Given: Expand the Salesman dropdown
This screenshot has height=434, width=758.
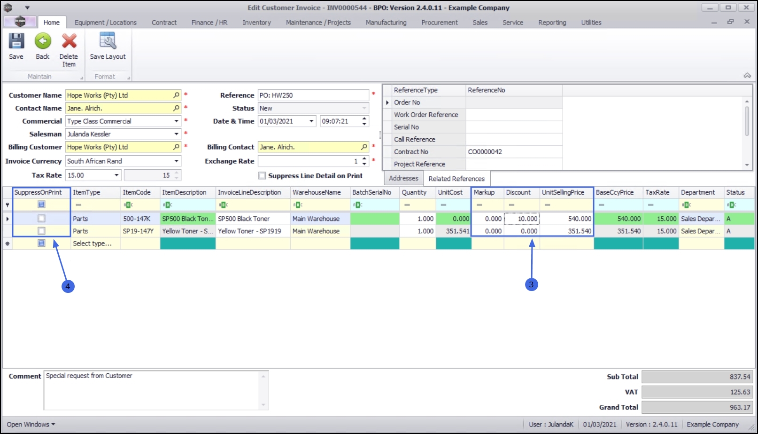Looking at the screenshot, I should pos(177,134).
